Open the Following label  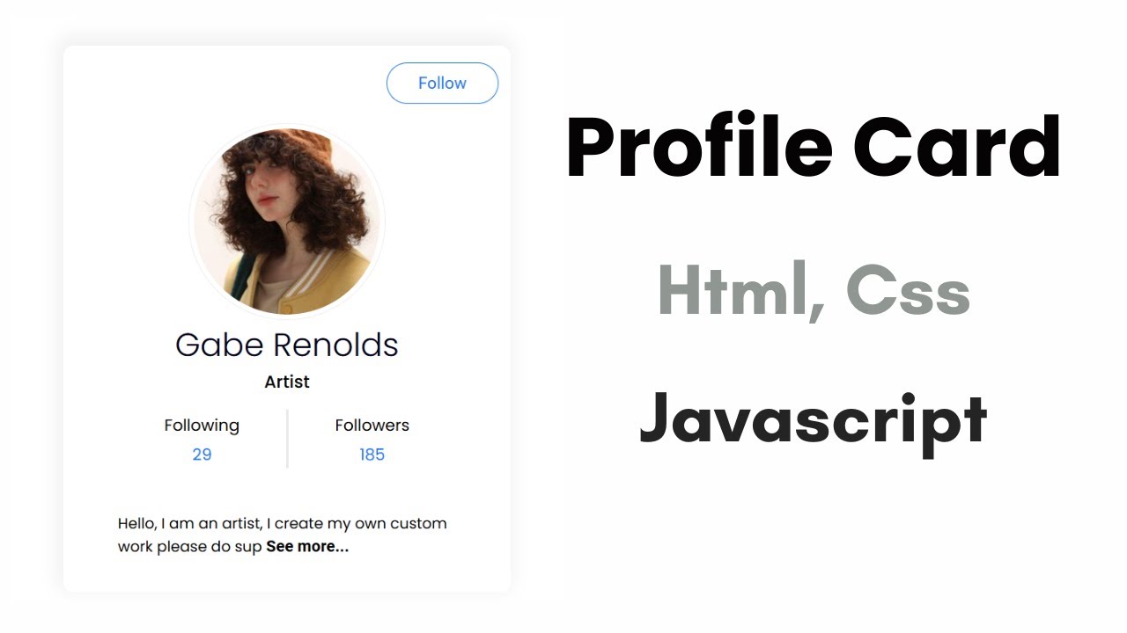click(202, 426)
